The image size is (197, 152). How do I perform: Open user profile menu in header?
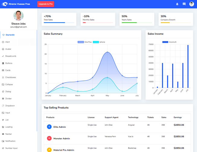(191, 4)
